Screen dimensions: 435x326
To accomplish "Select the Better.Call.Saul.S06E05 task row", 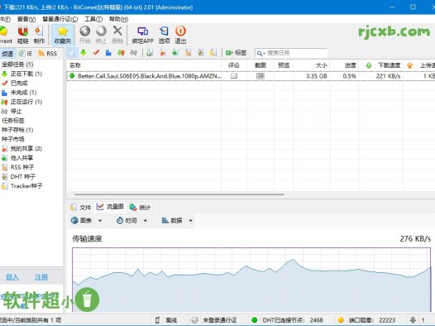I will (251, 76).
